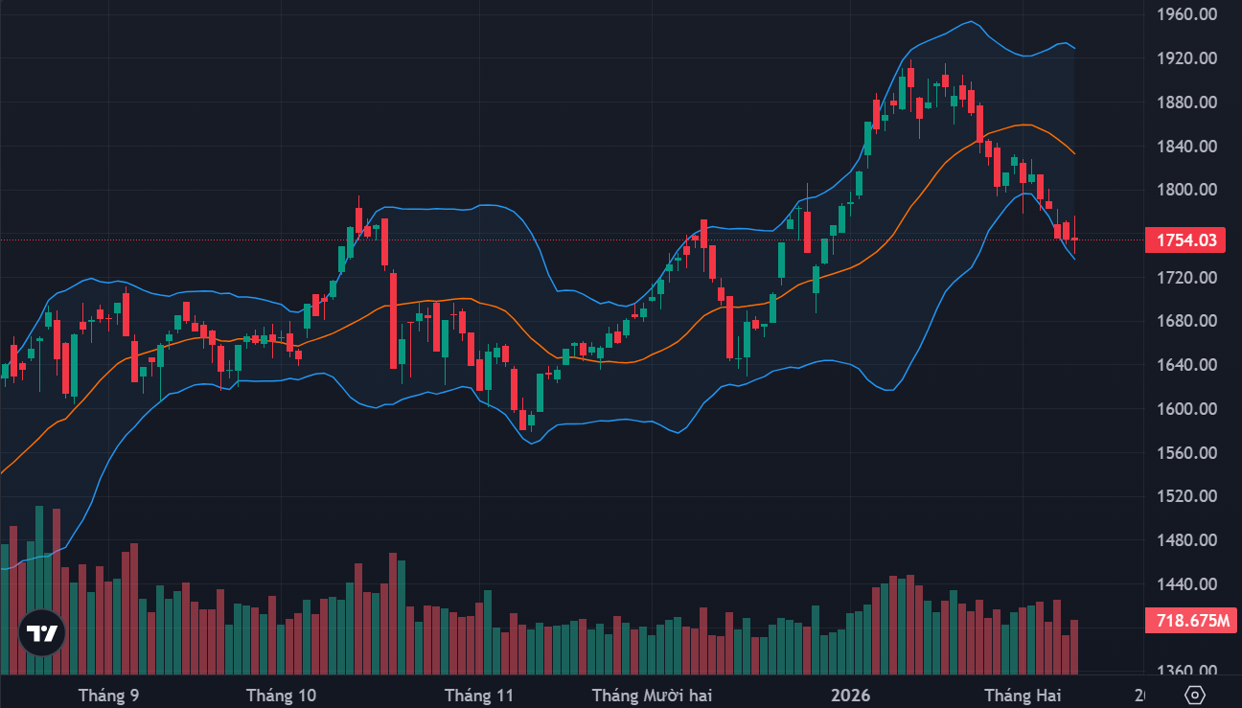Click the 1960.00 price scale label
Screen dimensions: 1242x708
[1186, 14]
